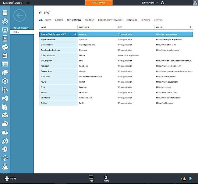Sort by the Type column header
This screenshot has height=184, width=198.
(x=120, y=27)
